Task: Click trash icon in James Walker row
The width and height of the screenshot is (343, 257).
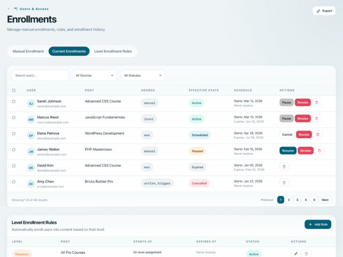Action: coord(319,150)
